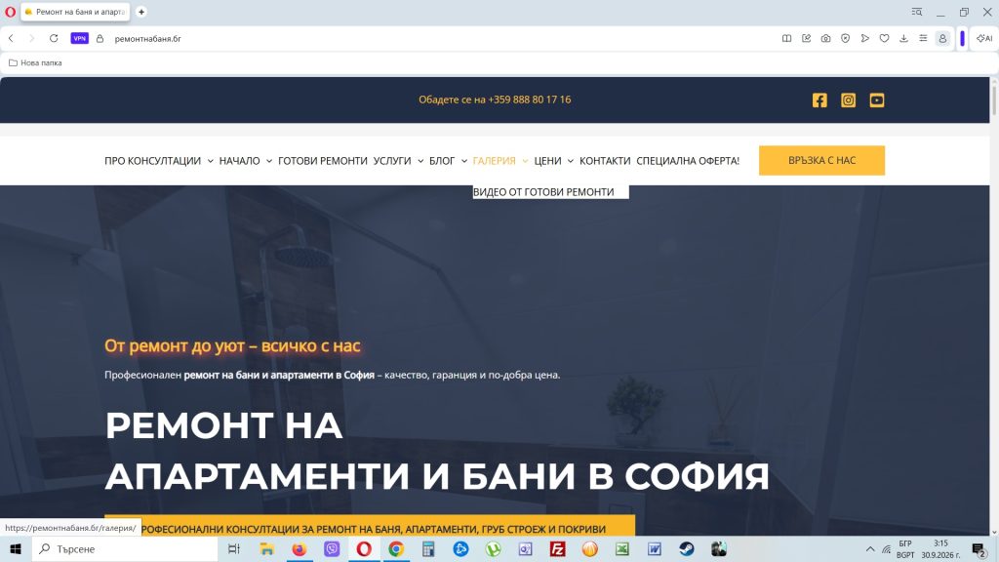Go back to previous page

pyautogui.click(x=11, y=38)
